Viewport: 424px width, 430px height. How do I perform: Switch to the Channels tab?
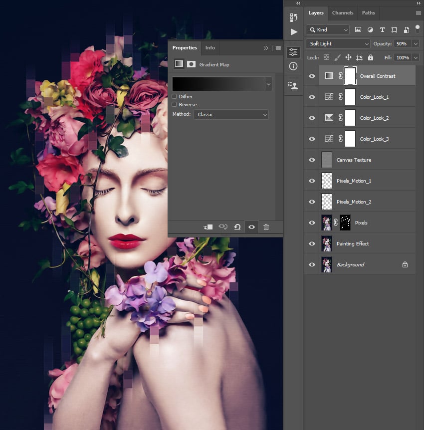coord(343,12)
